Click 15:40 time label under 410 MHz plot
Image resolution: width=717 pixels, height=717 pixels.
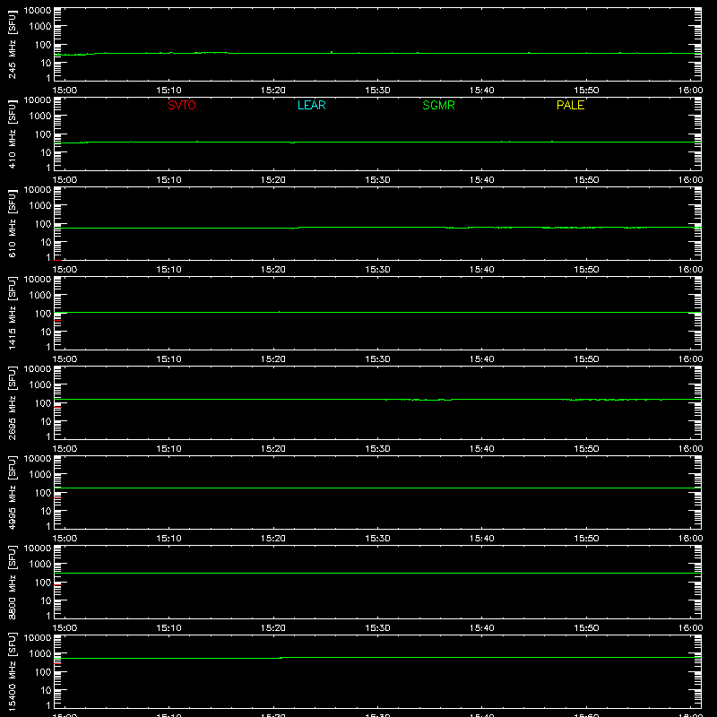coord(482,180)
